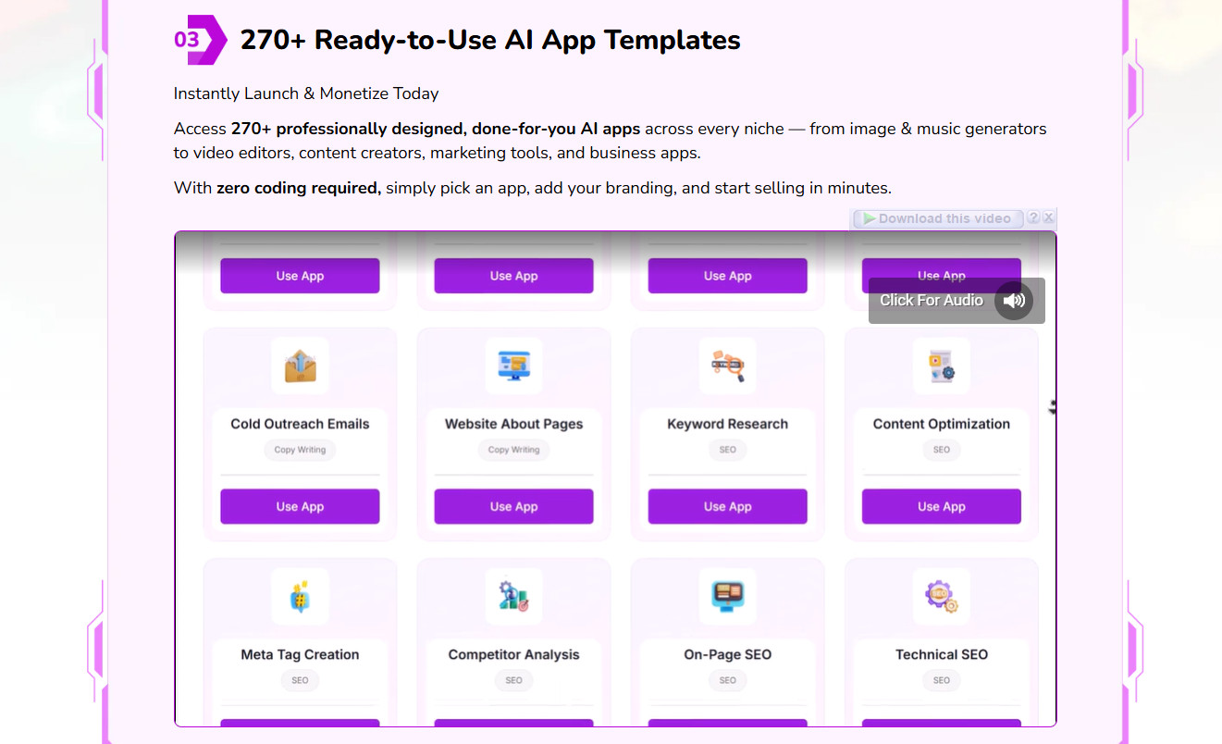The image size is (1222, 744).
Task: Click SEO tag under Technical SEO
Action: click(942, 680)
